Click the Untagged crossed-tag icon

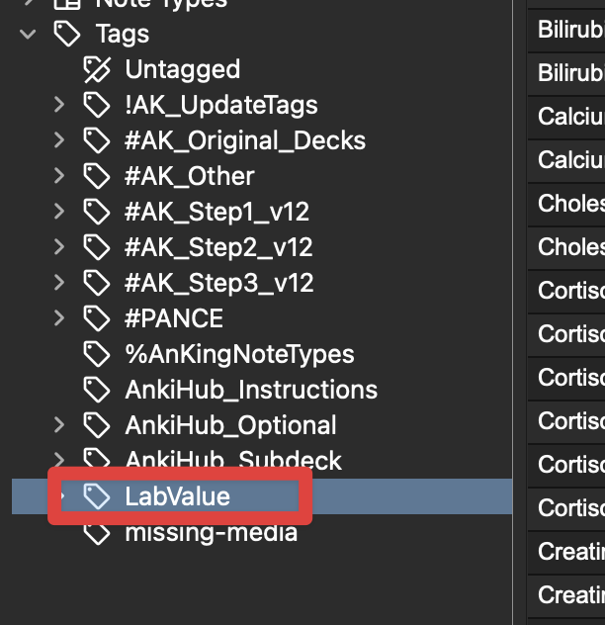[x=96, y=69]
